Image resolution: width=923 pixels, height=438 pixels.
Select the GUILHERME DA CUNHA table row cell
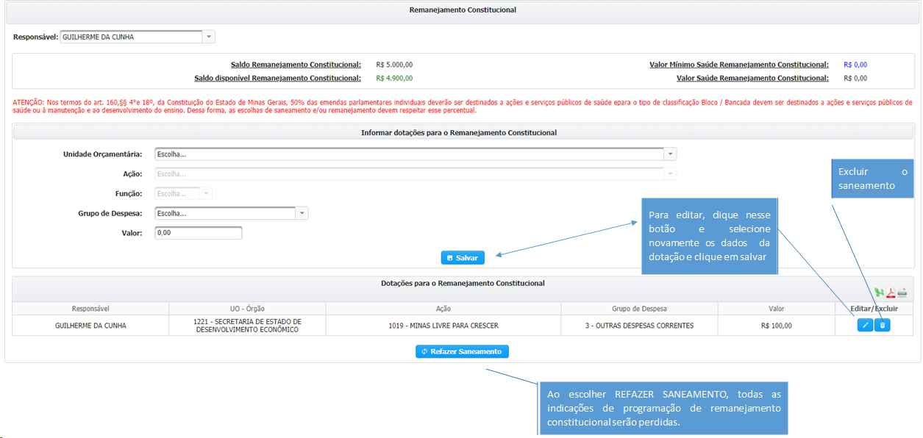(x=90, y=326)
